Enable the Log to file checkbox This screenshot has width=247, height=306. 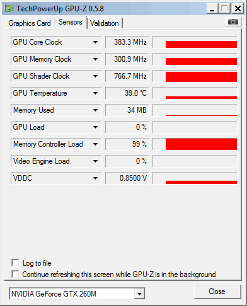pos(15,263)
